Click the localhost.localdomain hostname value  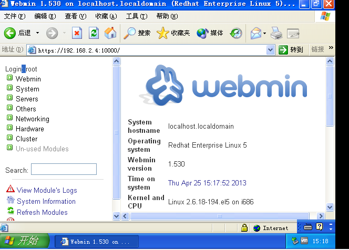pyautogui.click(x=201, y=127)
